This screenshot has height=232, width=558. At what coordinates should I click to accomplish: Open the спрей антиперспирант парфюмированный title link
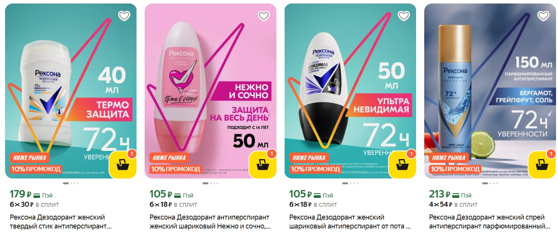pyautogui.click(x=490, y=222)
